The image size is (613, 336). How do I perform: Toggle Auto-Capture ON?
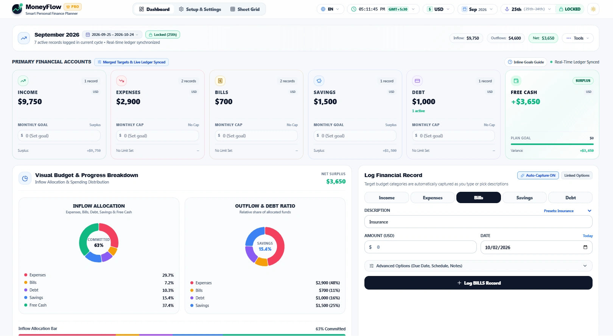click(538, 175)
